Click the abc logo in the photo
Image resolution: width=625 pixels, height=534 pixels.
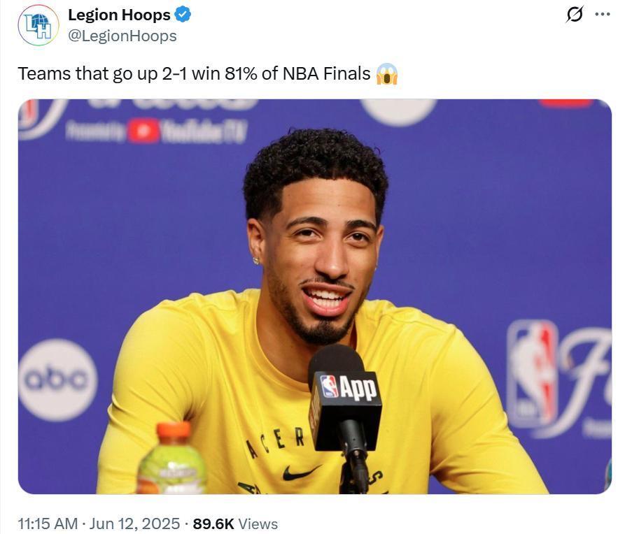[x=58, y=380]
